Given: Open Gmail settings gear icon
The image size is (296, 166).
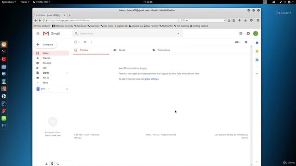Looking at the screenshot, I should [246, 42].
